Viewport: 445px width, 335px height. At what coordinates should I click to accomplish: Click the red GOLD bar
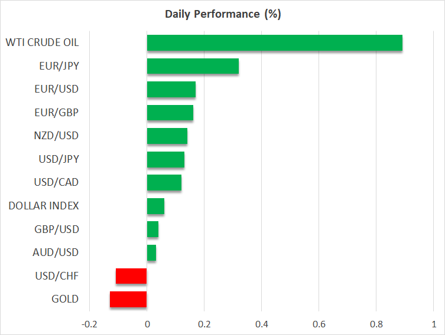(128, 299)
